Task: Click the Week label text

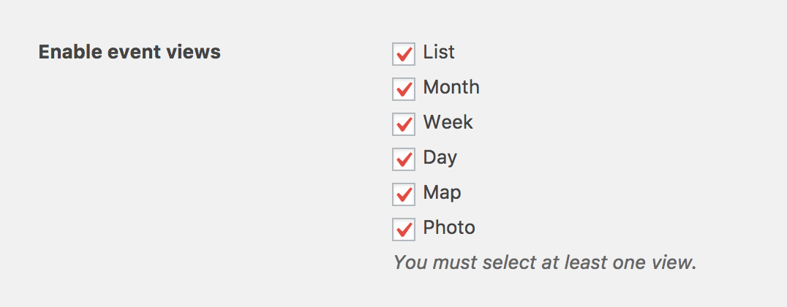Action: click(x=448, y=123)
